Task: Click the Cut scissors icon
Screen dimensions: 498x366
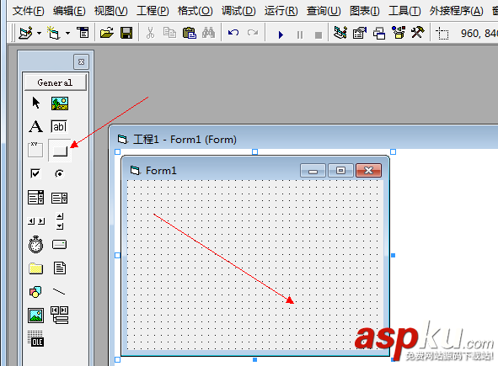Action: 150,33
